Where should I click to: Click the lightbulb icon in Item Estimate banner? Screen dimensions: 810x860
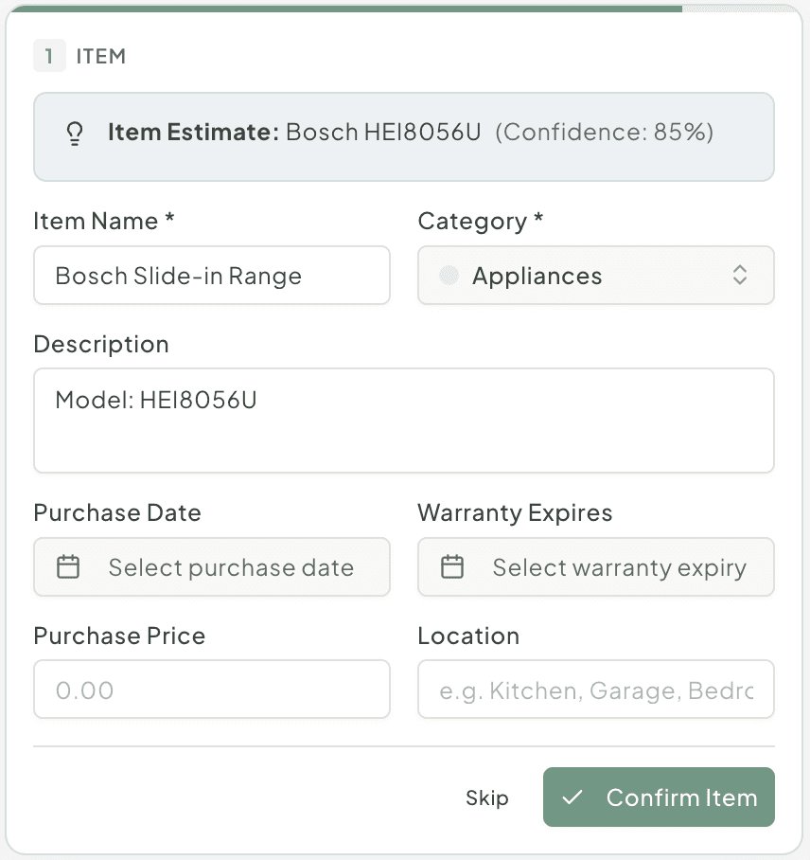coord(76,134)
